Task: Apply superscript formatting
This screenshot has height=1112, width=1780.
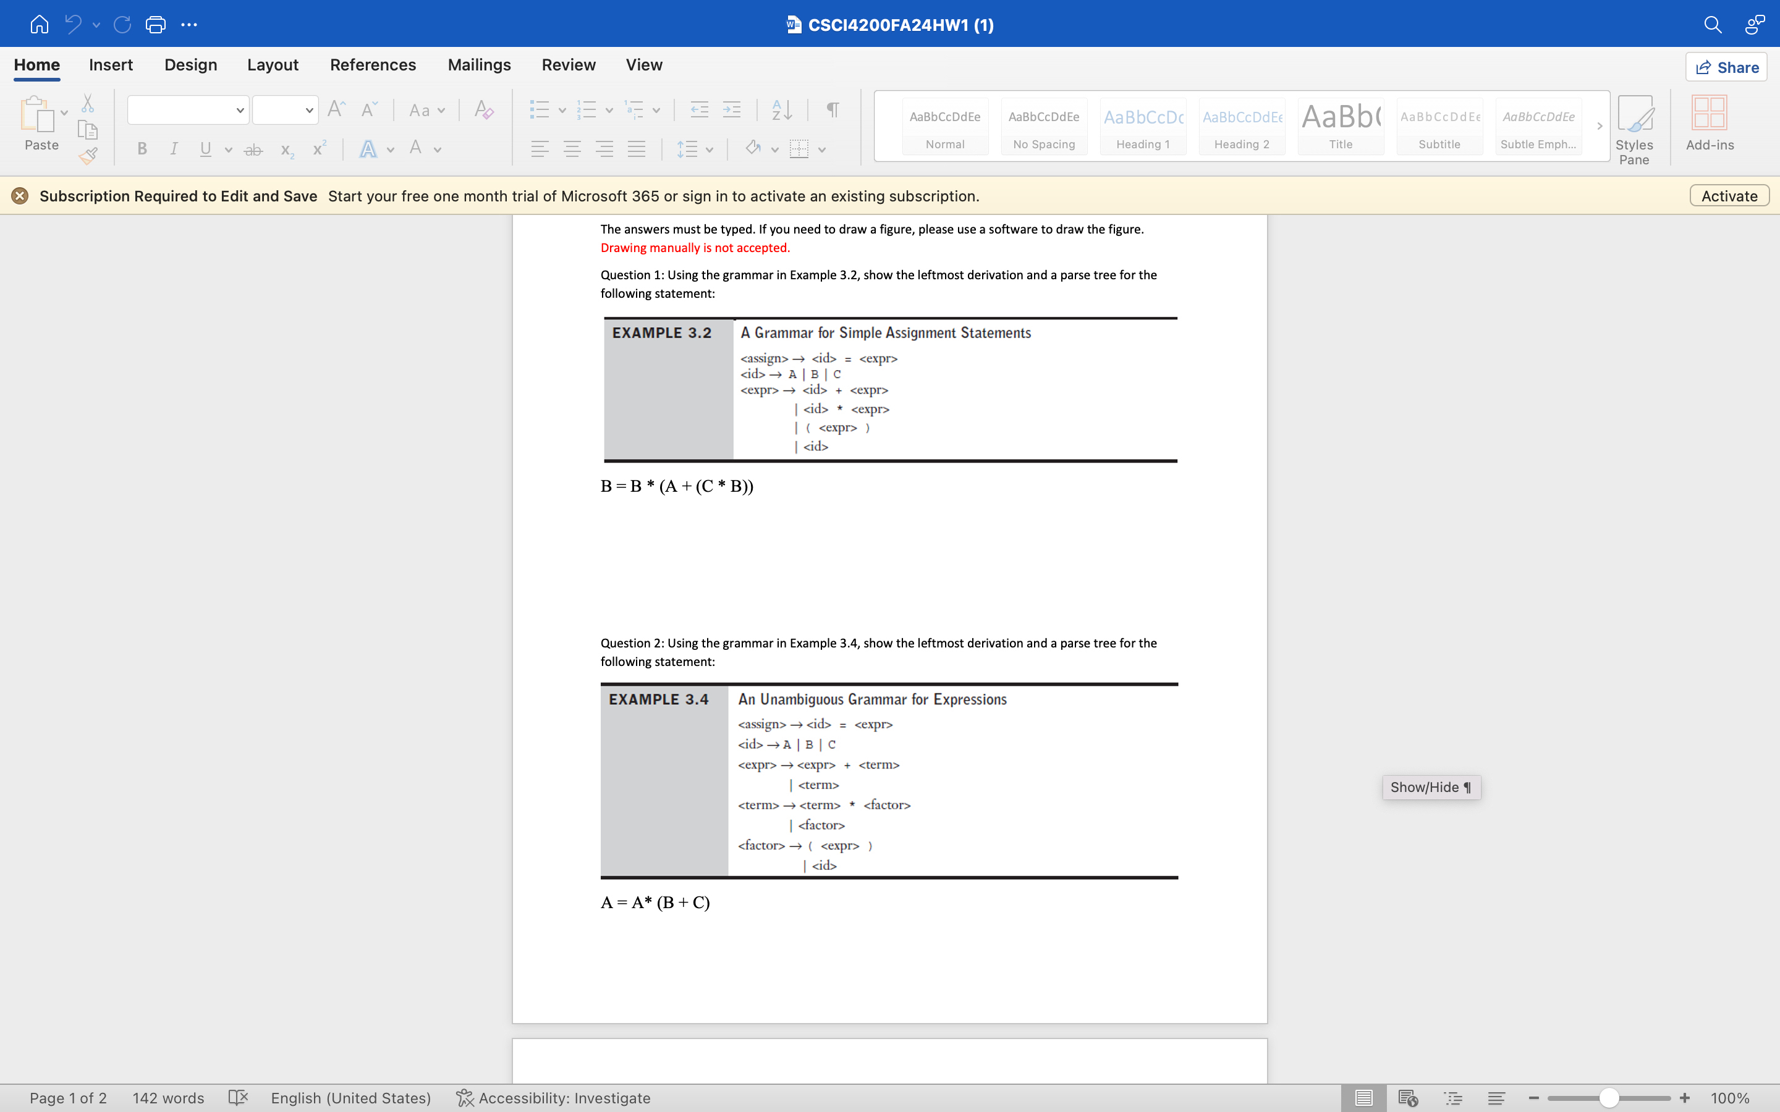Action: pos(318,148)
